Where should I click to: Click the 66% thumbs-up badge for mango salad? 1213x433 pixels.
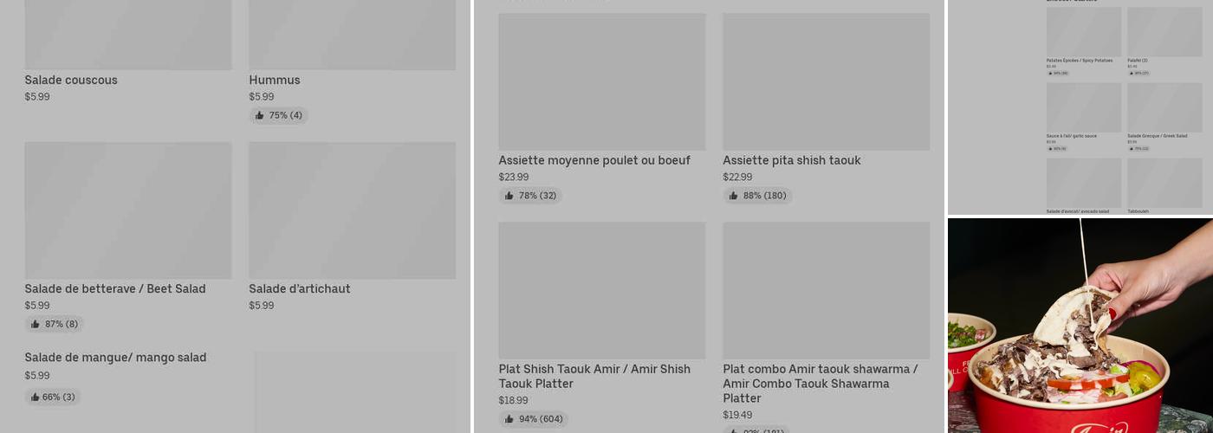(x=52, y=397)
